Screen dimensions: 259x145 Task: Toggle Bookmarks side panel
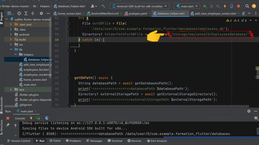click(2, 105)
